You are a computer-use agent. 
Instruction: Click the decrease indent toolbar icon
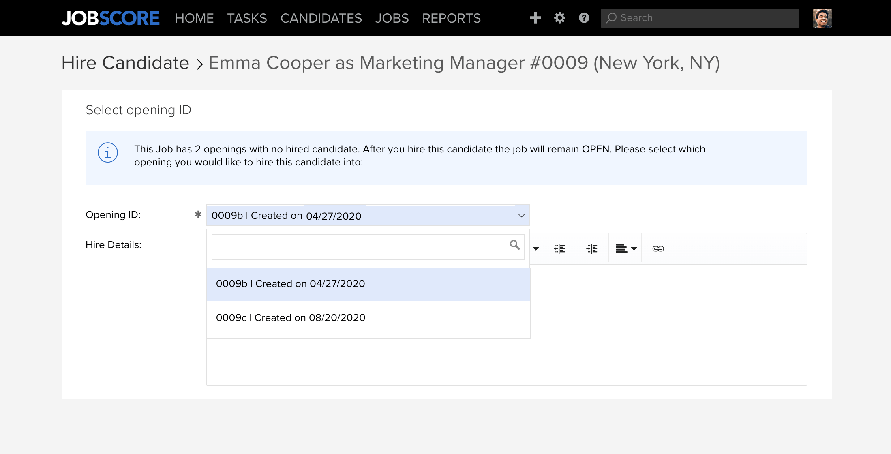pos(559,248)
